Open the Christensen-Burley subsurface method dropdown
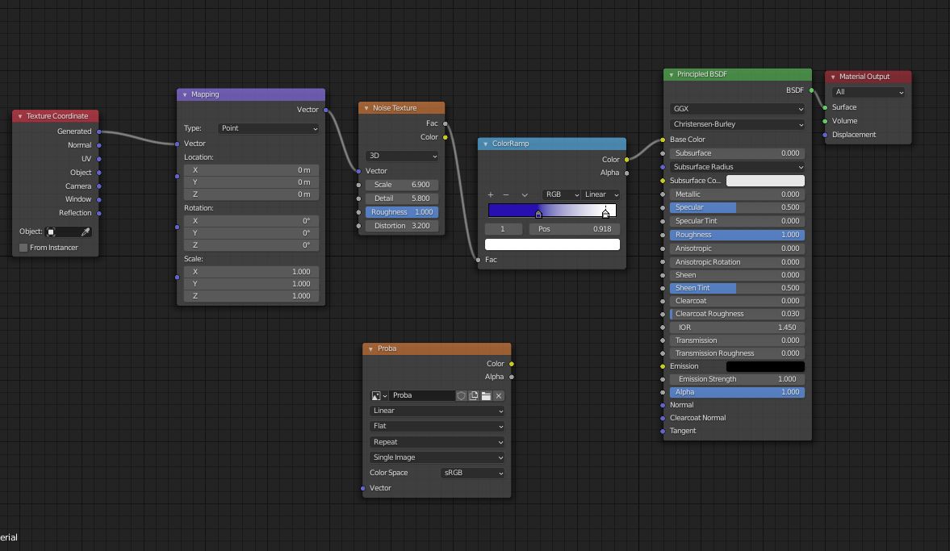The image size is (950, 551). tap(738, 124)
